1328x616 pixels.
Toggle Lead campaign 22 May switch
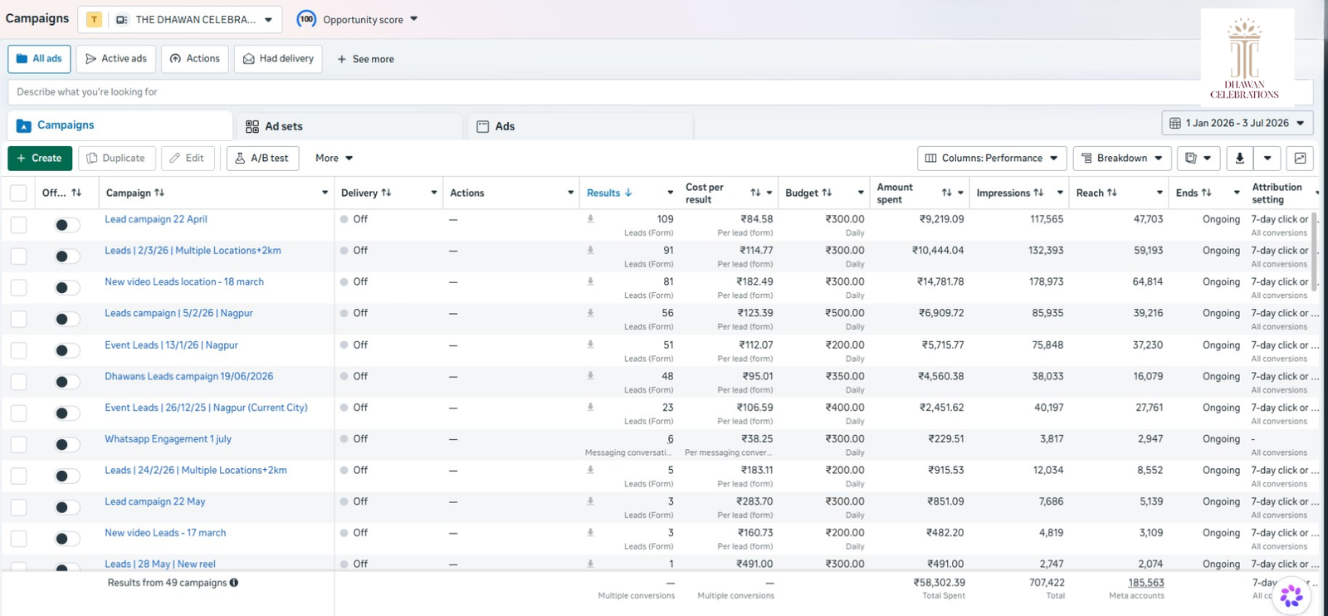pyautogui.click(x=67, y=507)
